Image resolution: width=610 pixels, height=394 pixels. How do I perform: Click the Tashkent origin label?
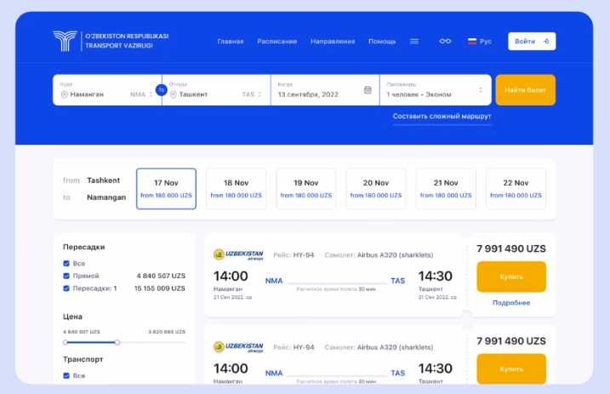tap(103, 180)
